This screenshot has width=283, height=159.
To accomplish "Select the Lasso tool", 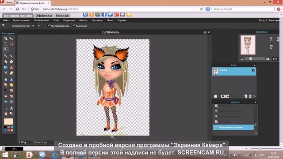I will (x=11, y=44).
